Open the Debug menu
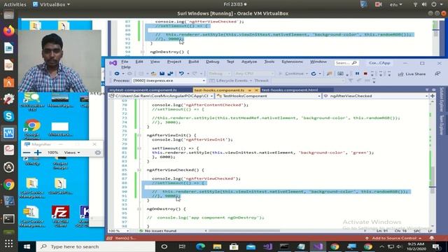The width and height of the screenshot is (448, 252). 213,62
